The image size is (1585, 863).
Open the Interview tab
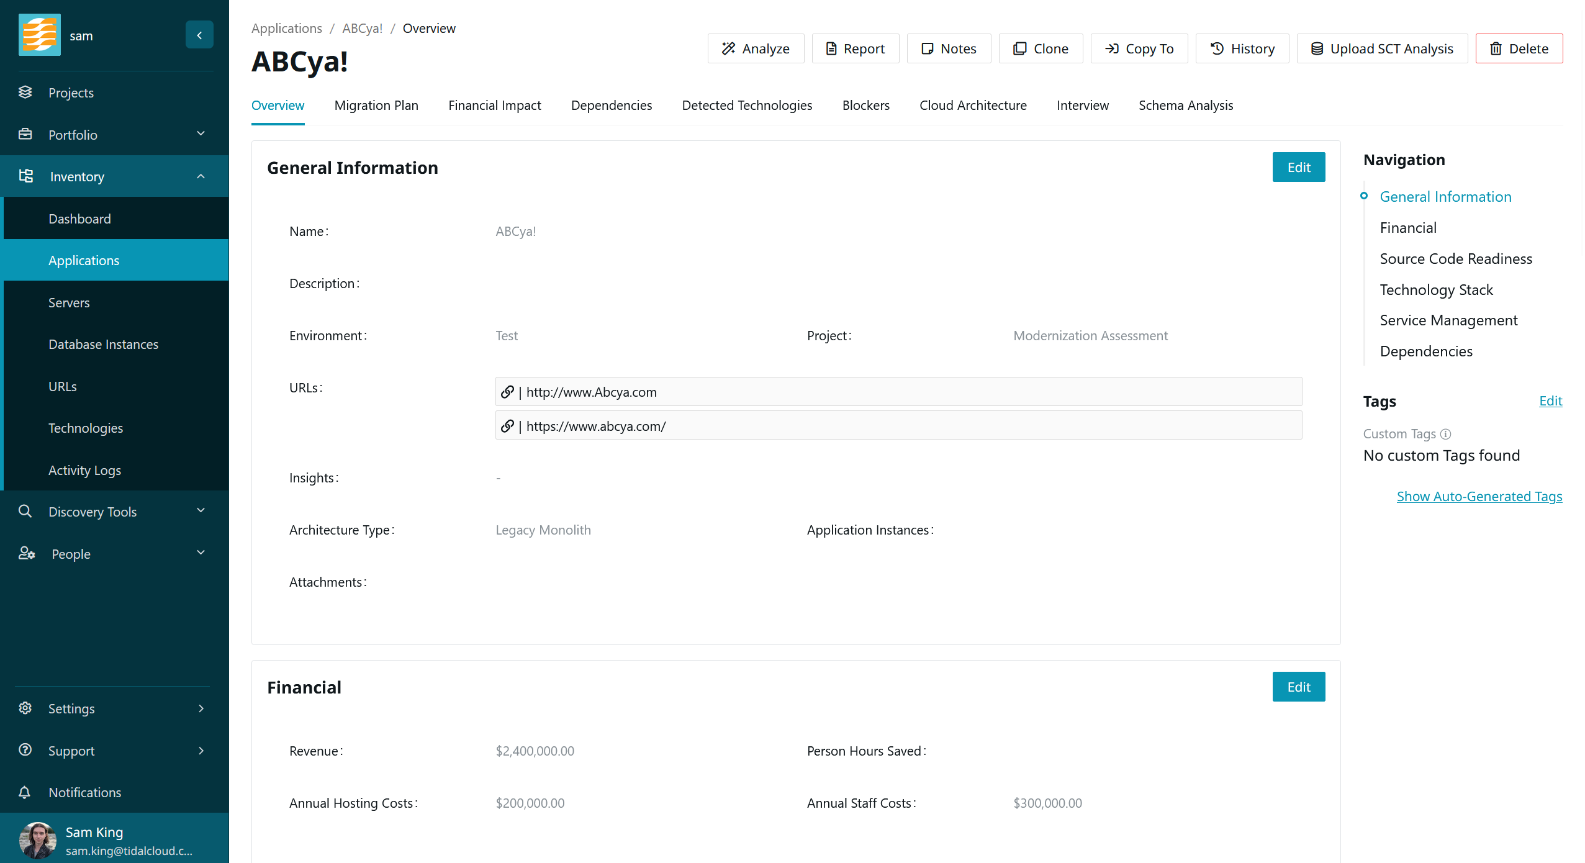(1083, 105)
